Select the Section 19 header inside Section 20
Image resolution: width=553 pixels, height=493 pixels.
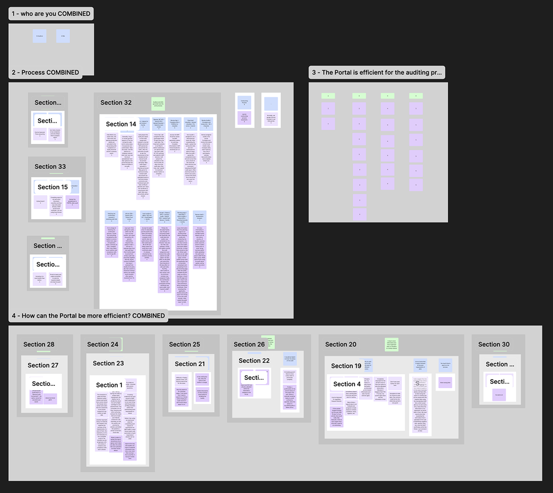[x=346, y=365]
